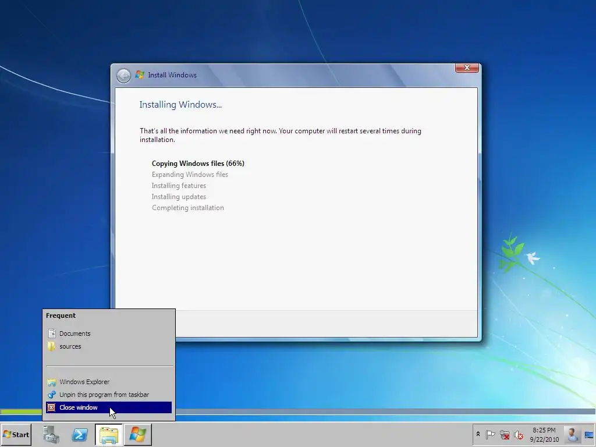Show hidden tray icons arrow

point(478,434)
